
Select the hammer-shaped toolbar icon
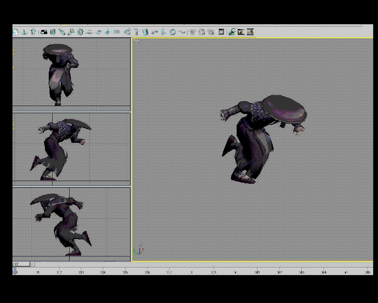click(x=136, y=32)
